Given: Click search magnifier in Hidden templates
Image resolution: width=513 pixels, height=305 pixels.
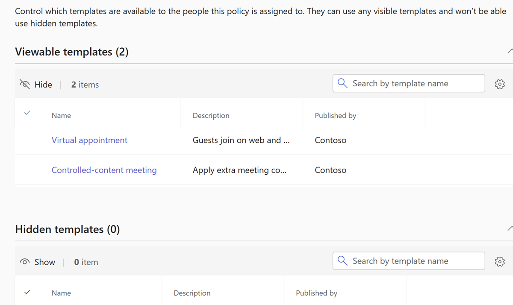Looking at the screenshot, I should click(x=342, y=261).
